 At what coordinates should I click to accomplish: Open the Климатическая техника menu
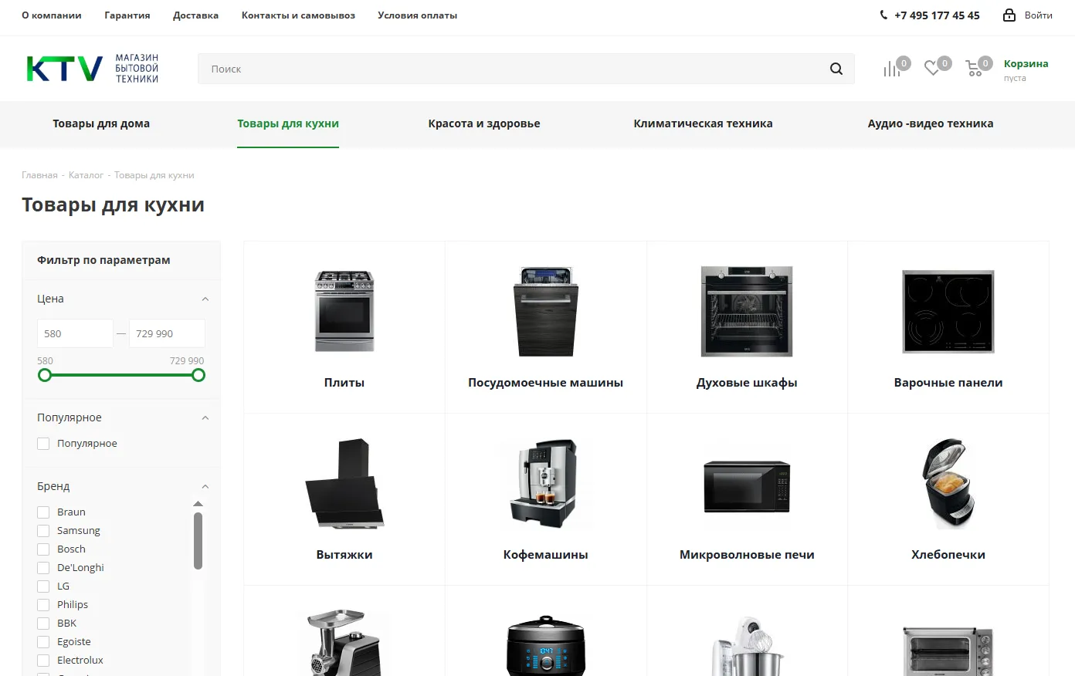[703, 123]
